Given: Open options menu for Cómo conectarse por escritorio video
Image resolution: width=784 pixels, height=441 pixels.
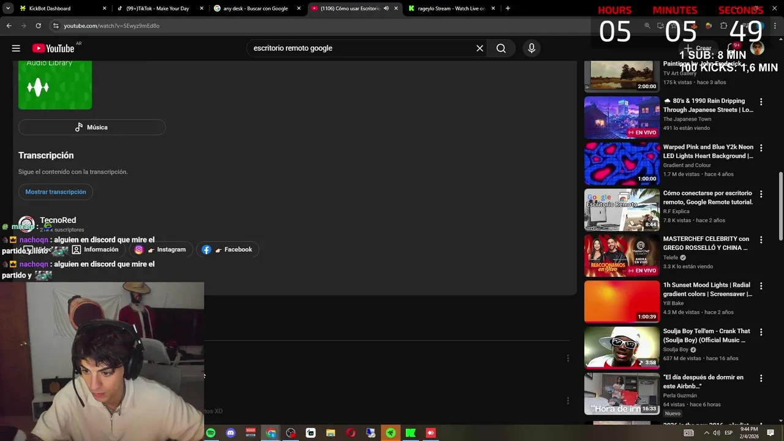Looking at the screenshot, I should coord(761,194).
